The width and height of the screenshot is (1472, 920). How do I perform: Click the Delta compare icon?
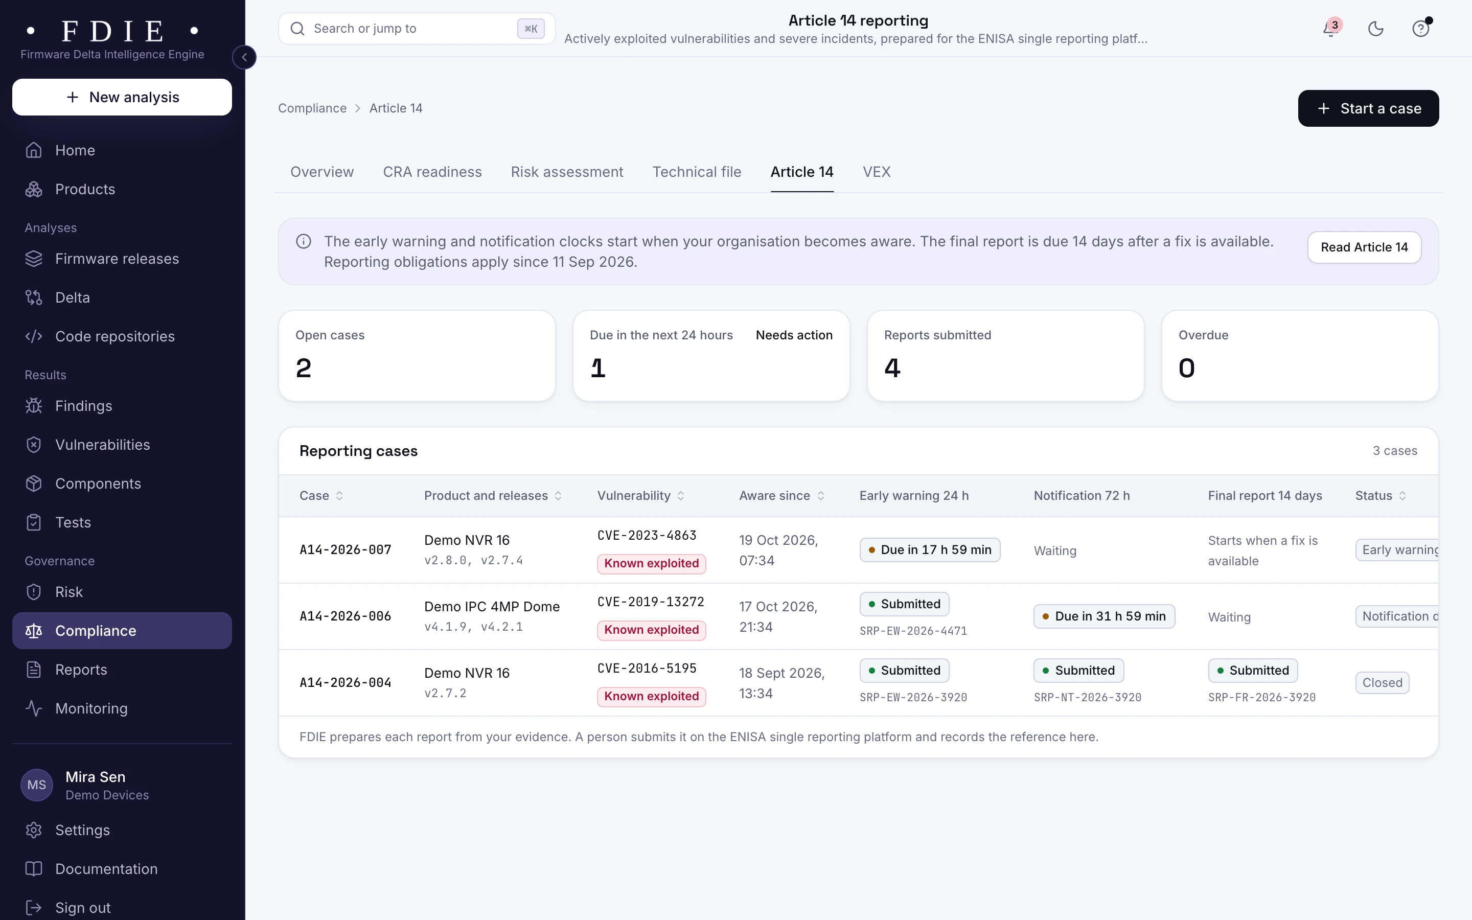point(34,297)
